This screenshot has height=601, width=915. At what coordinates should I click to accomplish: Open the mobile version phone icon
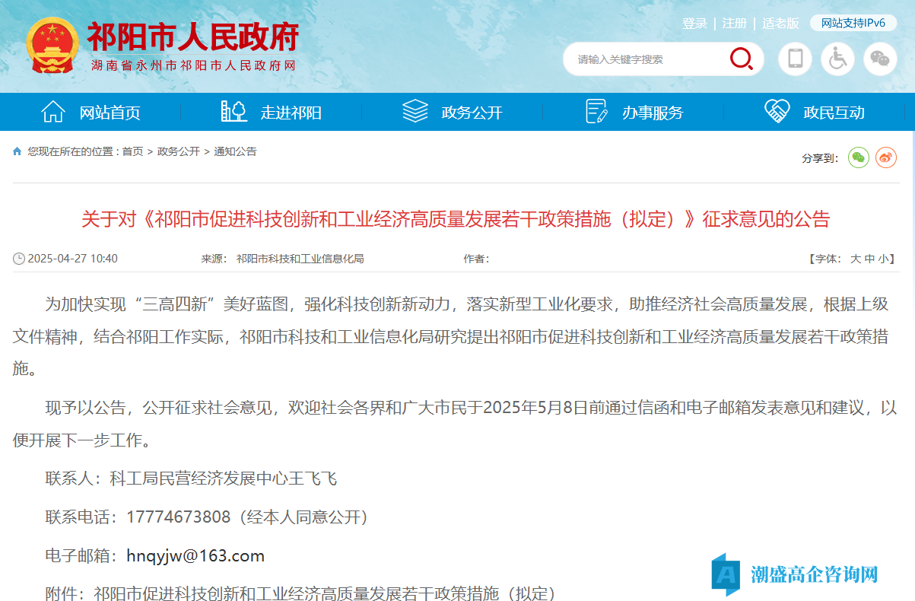tap(795, 59)
